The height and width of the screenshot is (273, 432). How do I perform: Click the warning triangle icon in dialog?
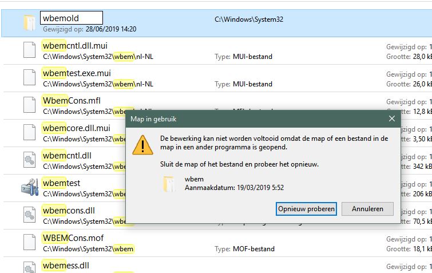pos(142,144)
